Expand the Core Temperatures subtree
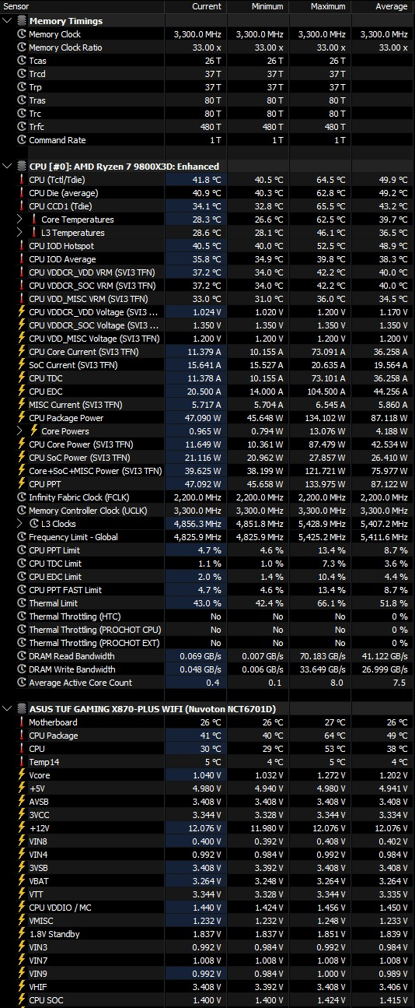This screenshot has height=1008, width=415. pos(19,220)
